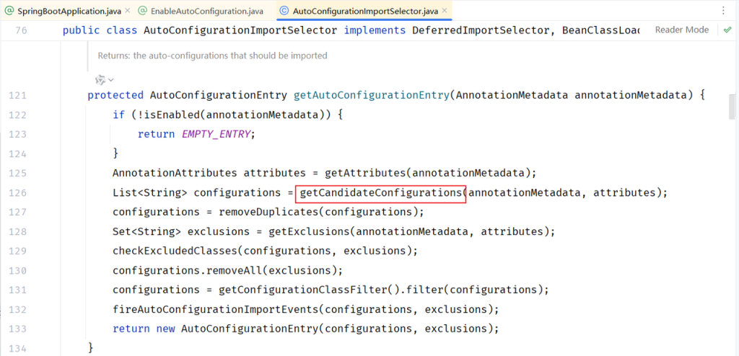The height and width of the screenshot is (356, 739).
Task: Open the editor tabs more options menu
Action: [723, 11]
